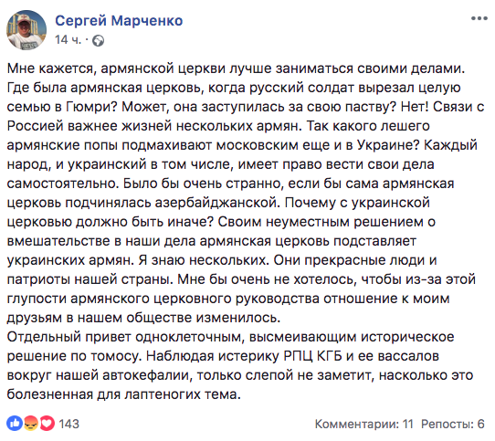495x441 pixels.
Task: Click the word "автокефалии" in the post
Action: [x=148, y=375]
